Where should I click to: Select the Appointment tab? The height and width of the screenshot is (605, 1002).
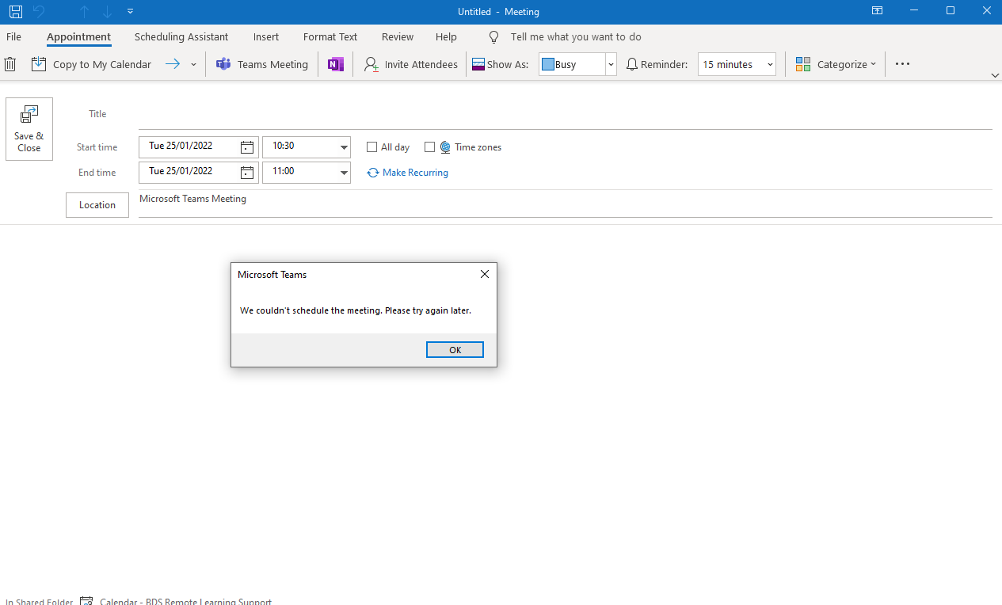pos(78,36)
